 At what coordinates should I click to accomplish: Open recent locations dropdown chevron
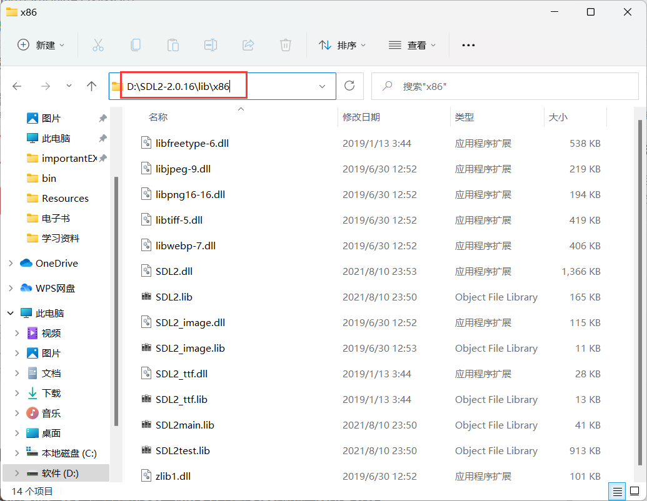click(x=69, y=86)
